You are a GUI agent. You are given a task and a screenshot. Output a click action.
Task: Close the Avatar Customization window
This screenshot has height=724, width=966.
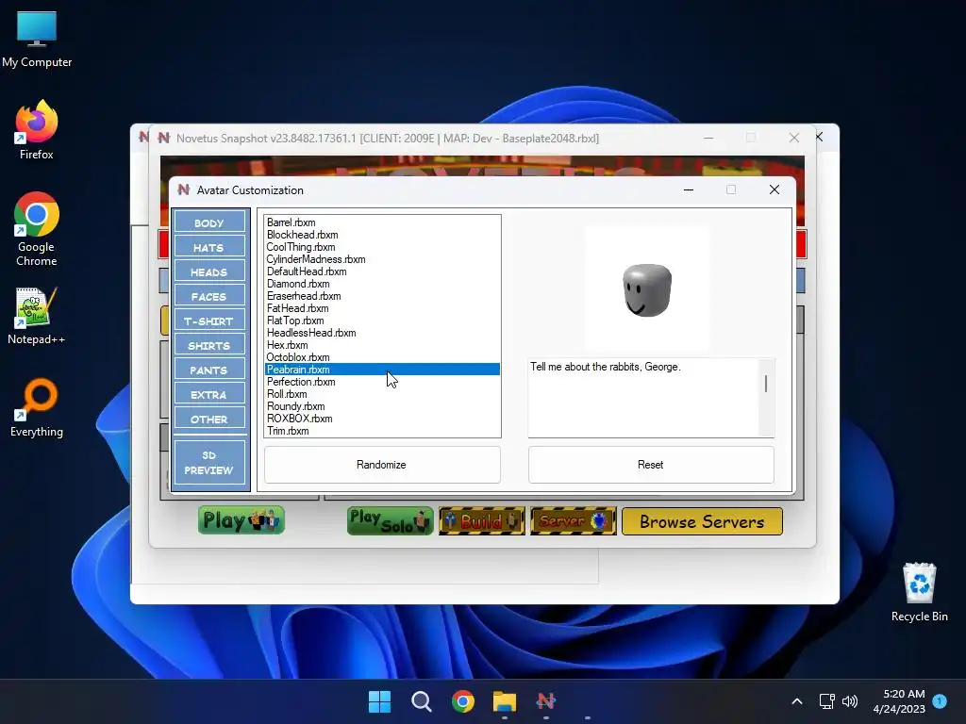774,189
